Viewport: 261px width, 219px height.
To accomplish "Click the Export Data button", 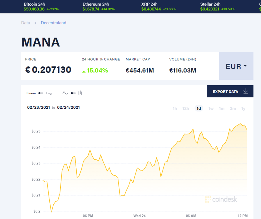I will 225,92.
